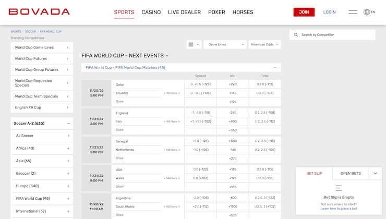386x219 pixels.
Task: Open the American Odds dropdown
Action: (x=264, y=44)
